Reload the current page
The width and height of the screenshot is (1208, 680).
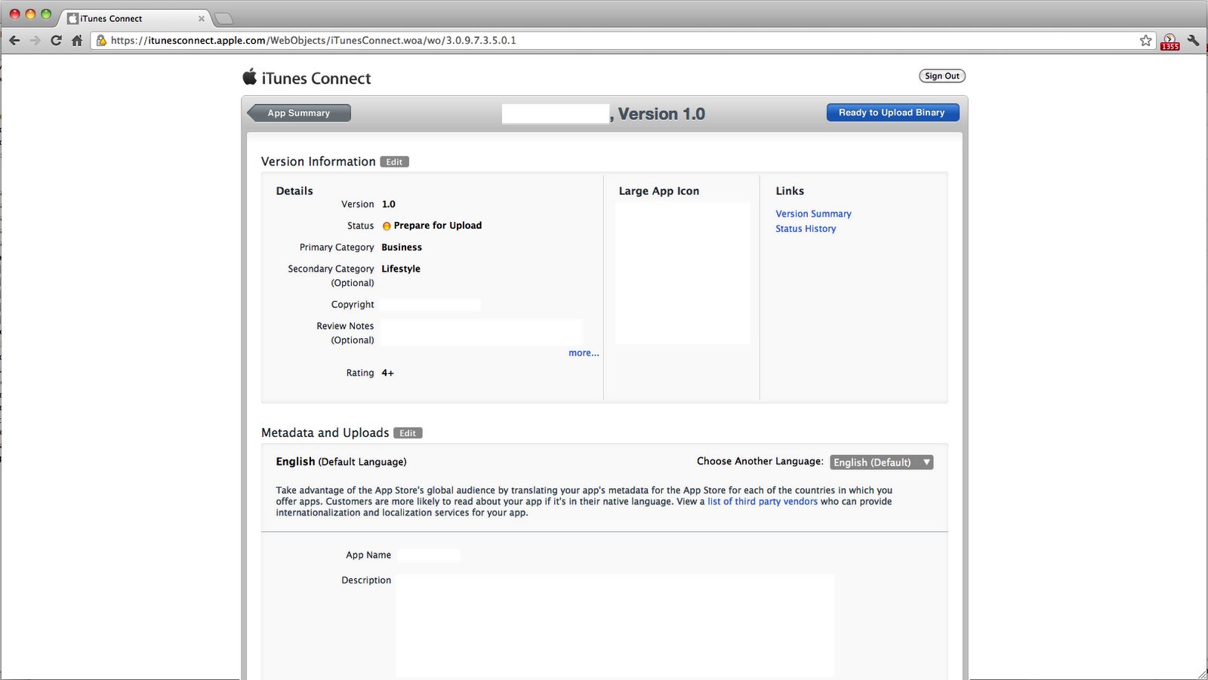click(56, 40)
